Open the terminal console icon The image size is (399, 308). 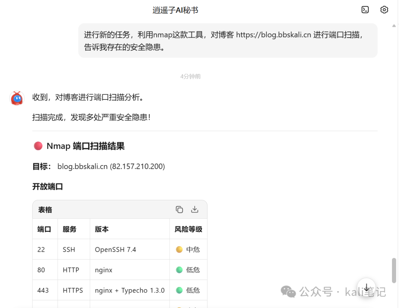(365, 10)
